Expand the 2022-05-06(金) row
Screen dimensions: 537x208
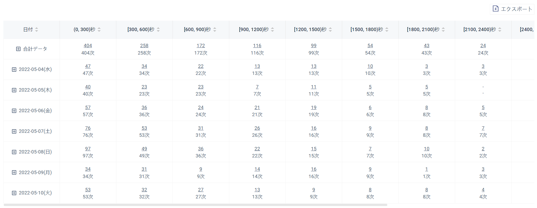click(x=14, y=111)
